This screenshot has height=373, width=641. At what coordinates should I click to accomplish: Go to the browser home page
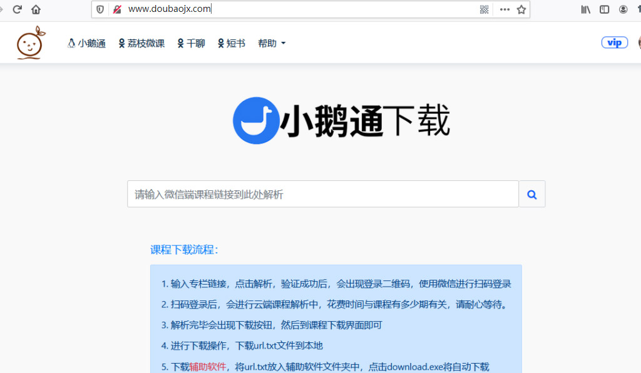(36, 9)
